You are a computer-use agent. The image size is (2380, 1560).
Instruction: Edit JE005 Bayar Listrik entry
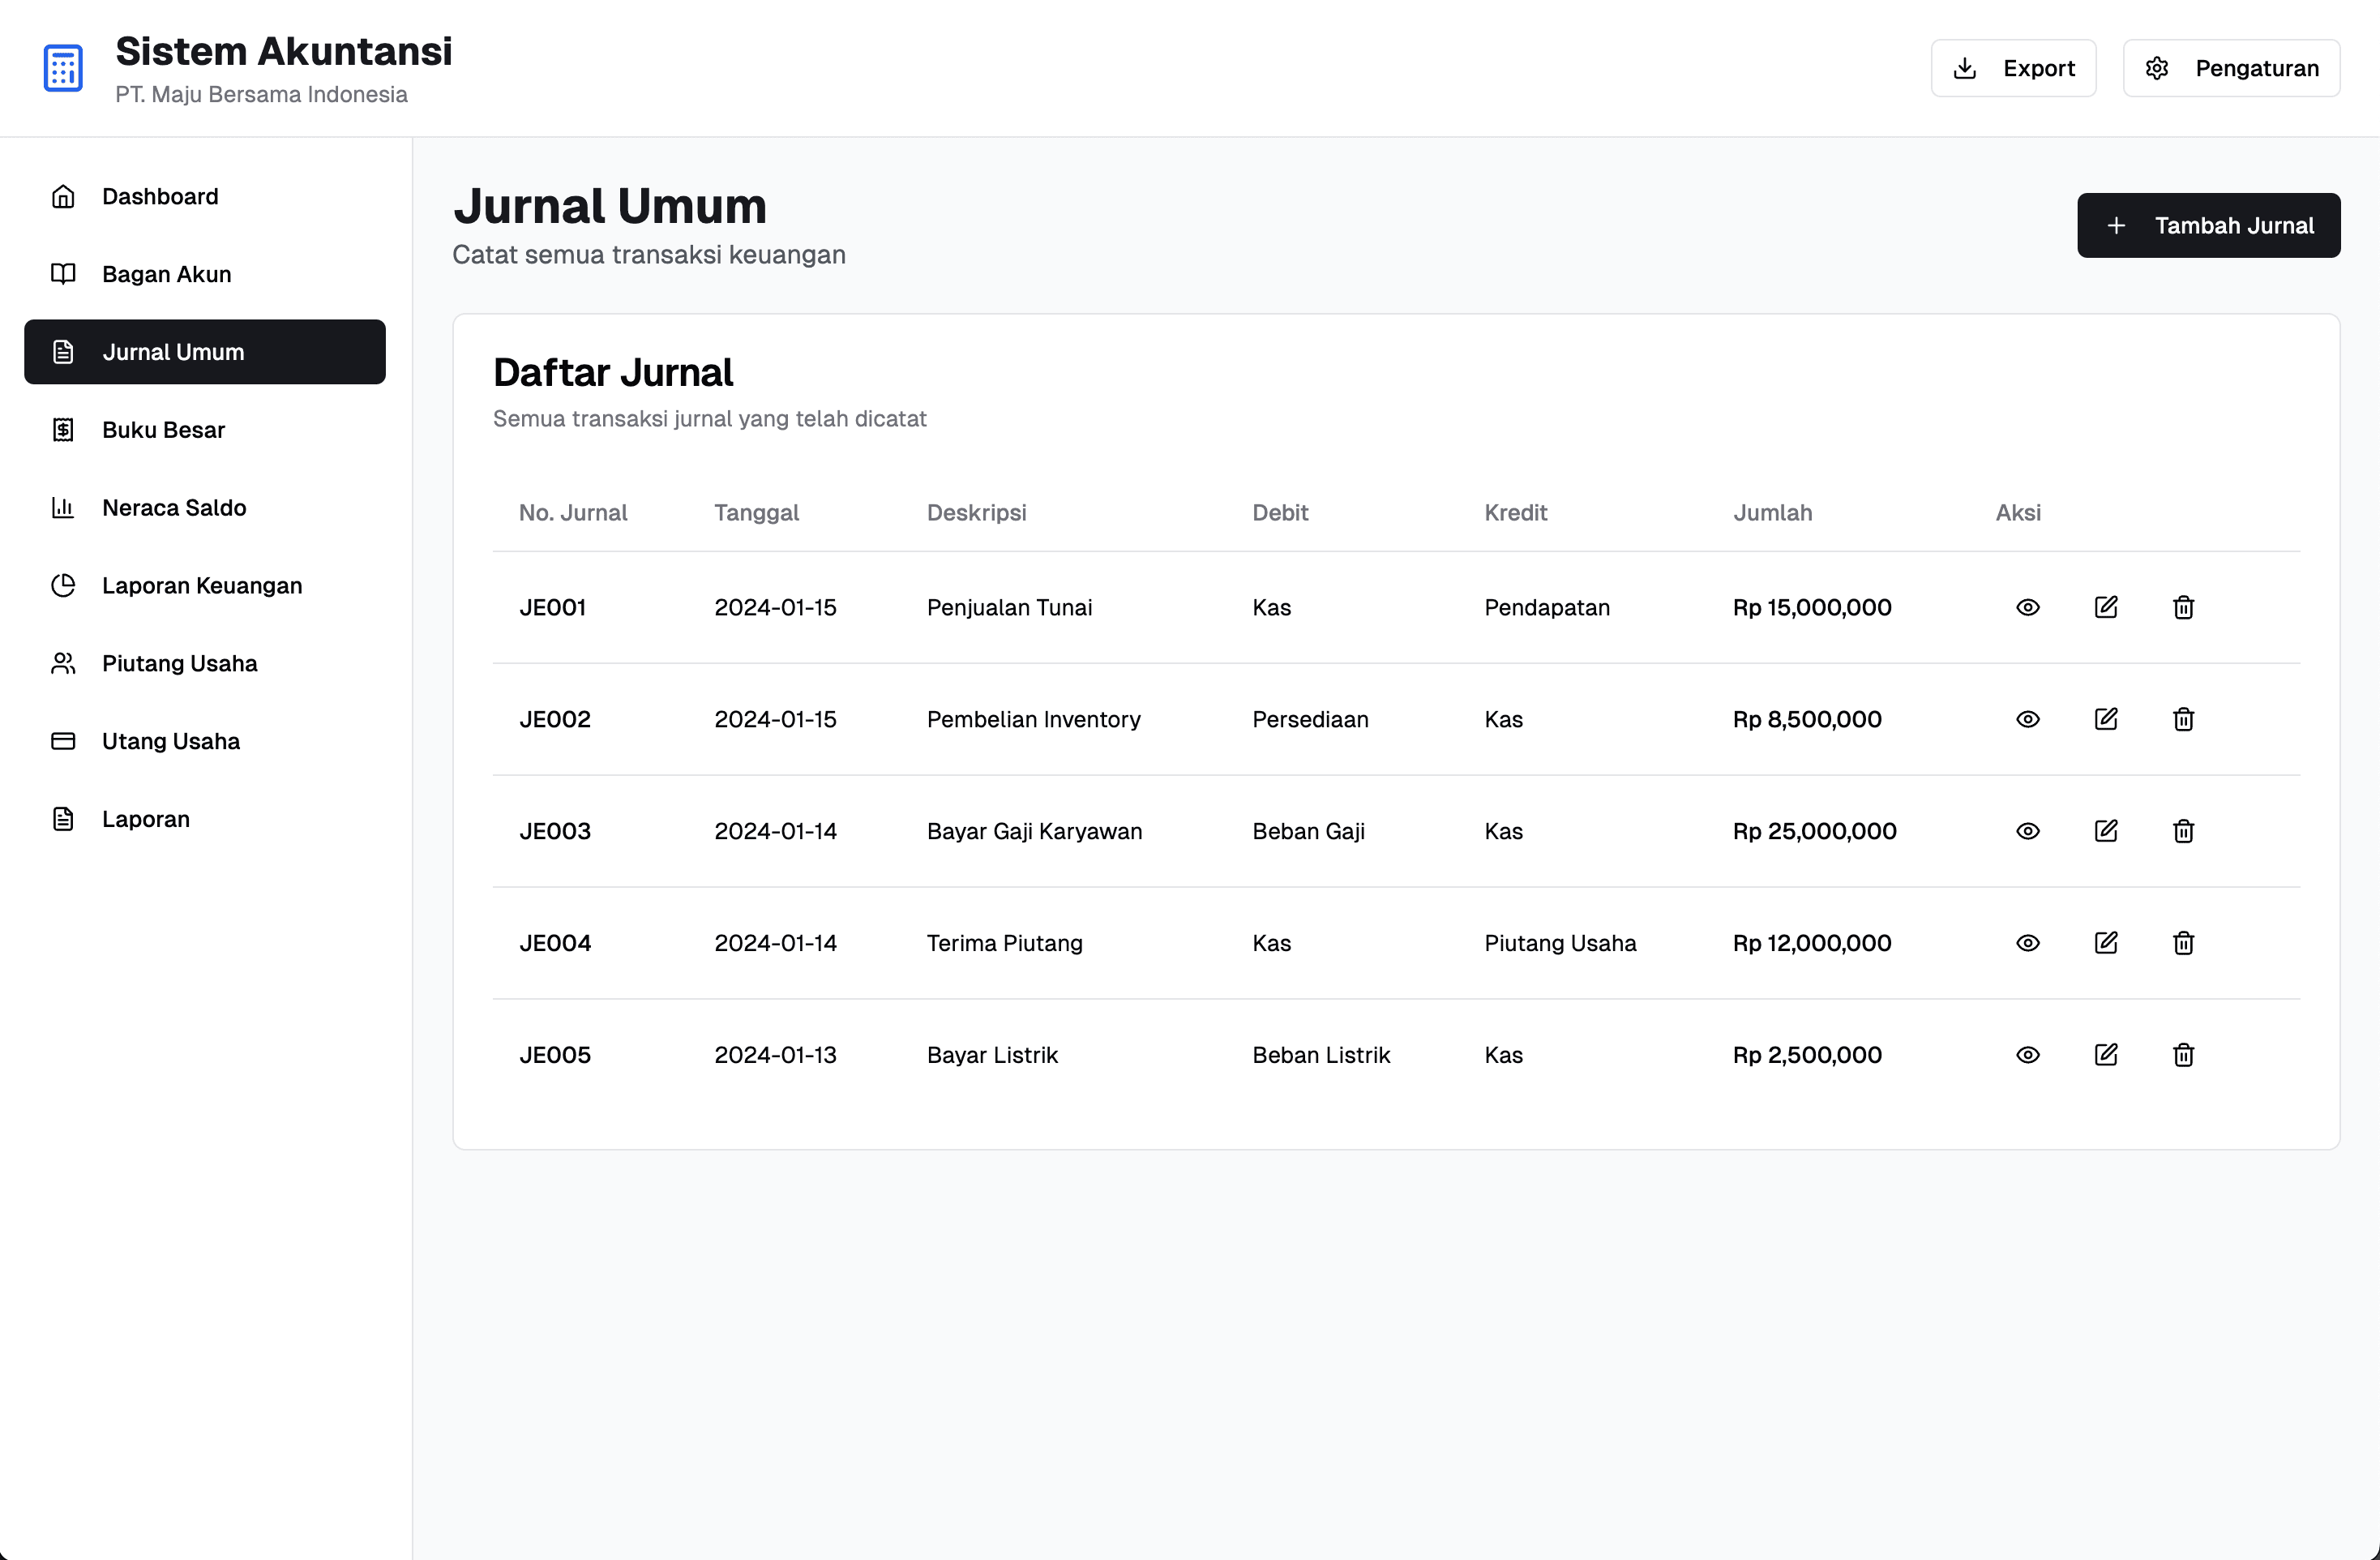[2105, 1055]
